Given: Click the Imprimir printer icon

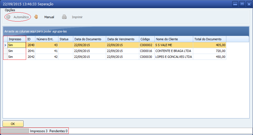Looking at the screenshot, I should (x=64, y=17).
